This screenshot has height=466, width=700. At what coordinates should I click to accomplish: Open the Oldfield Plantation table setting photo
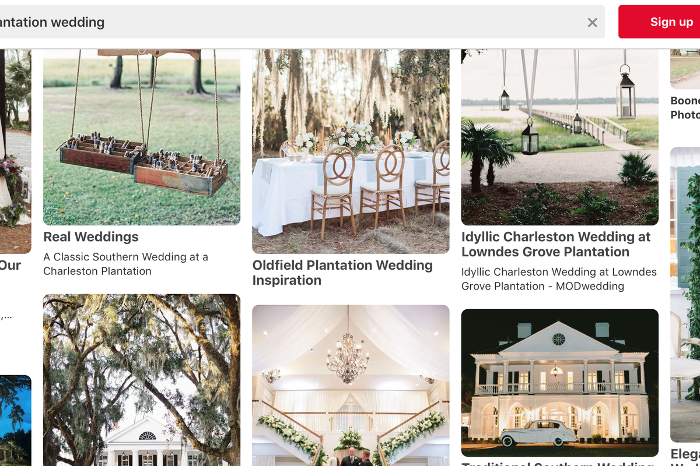351,151
